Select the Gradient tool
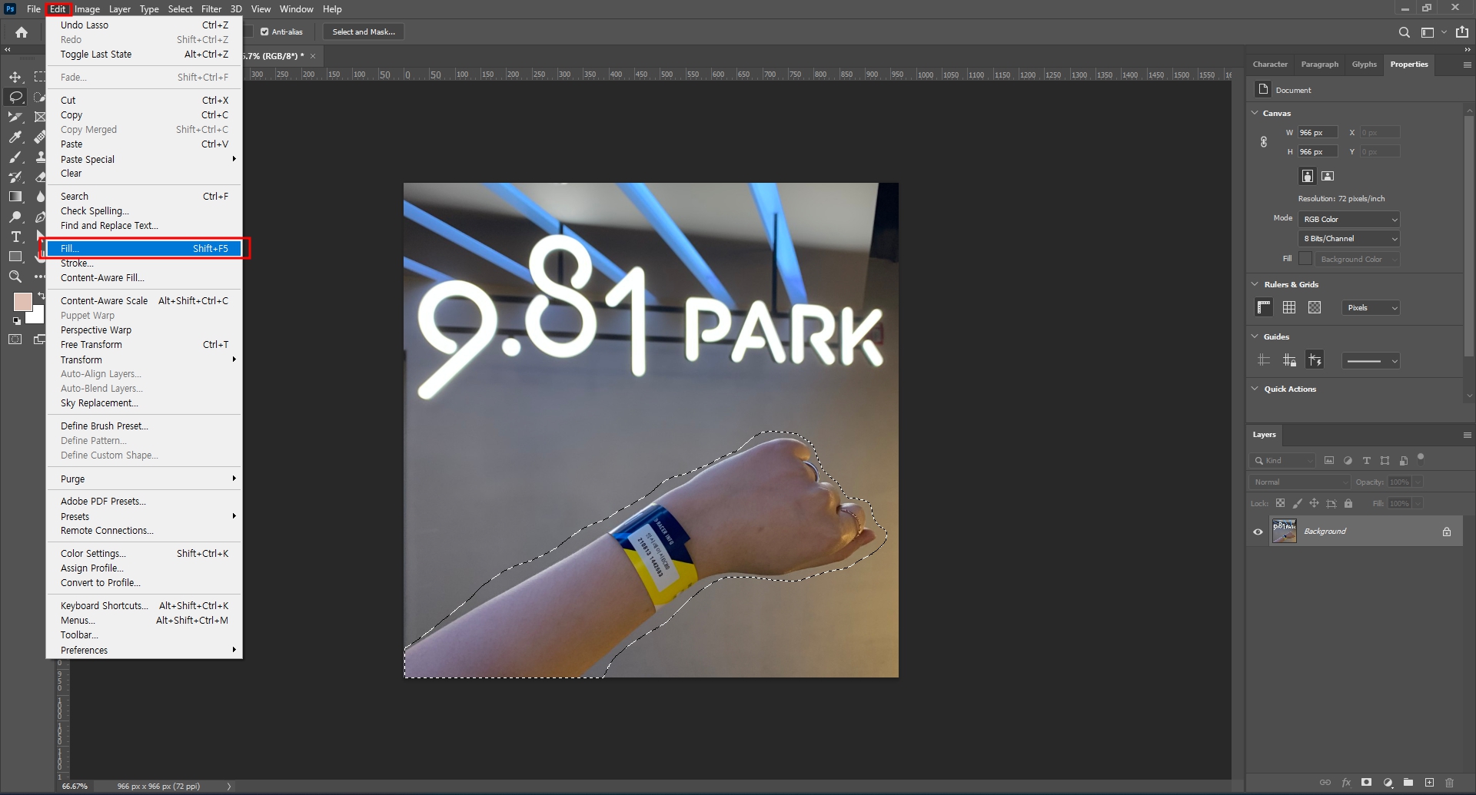Image resolution: width=1476 pixels, height=795 pixels. [x=15, y=197]
